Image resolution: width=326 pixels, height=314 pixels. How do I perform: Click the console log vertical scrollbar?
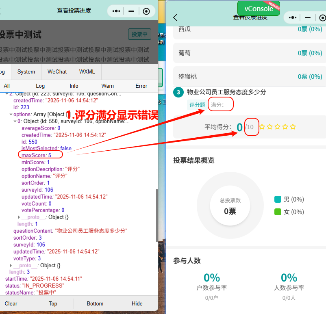tap(156, 215)
